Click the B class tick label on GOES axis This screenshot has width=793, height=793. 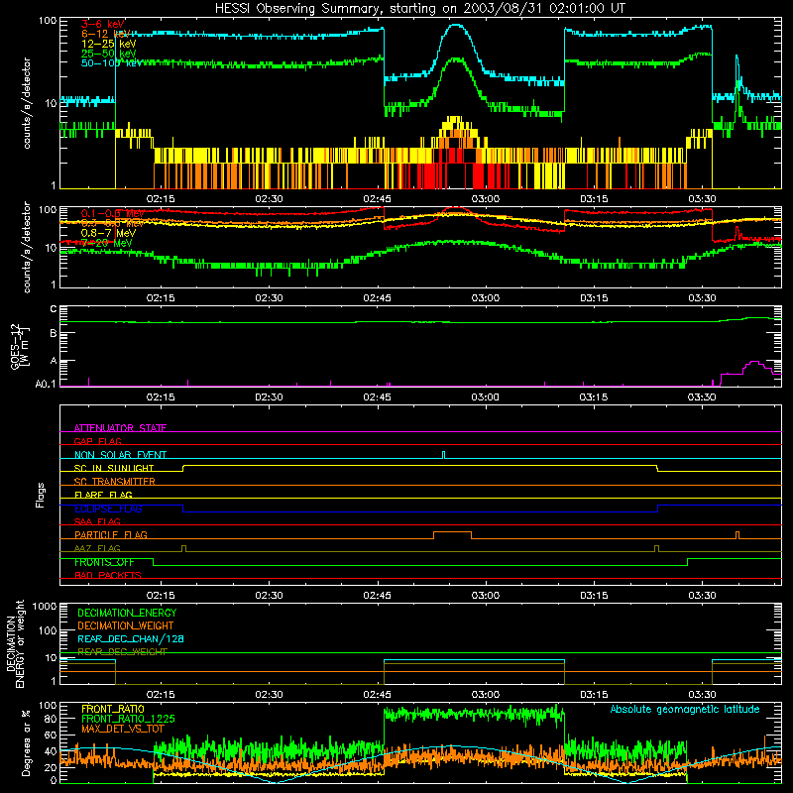pos(54,333)
